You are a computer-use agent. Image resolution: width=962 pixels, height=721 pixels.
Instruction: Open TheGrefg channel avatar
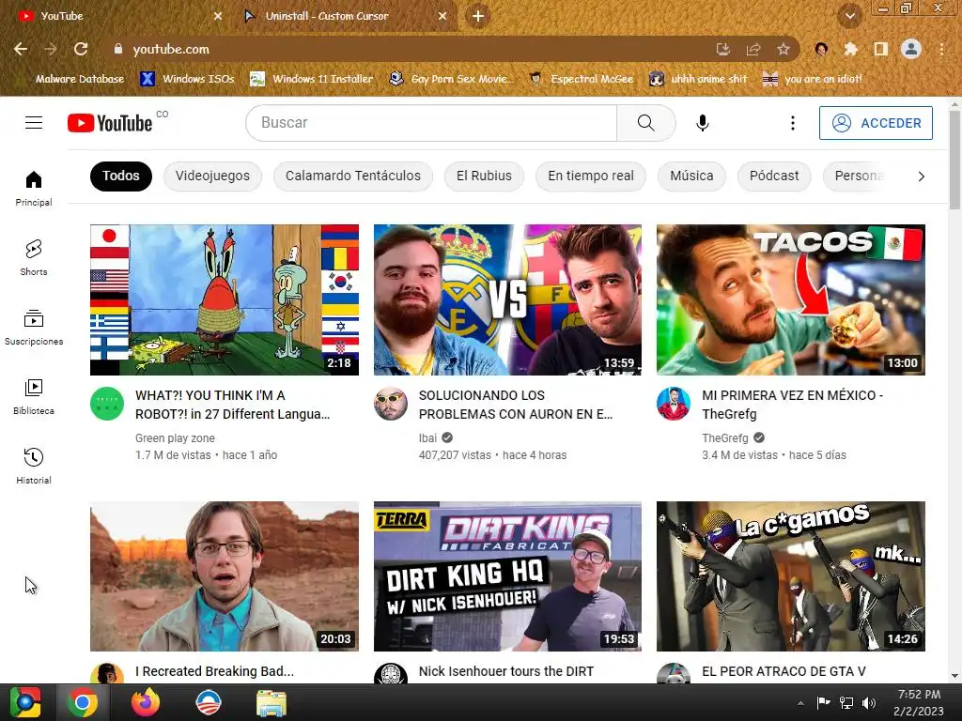click(674, 404)
